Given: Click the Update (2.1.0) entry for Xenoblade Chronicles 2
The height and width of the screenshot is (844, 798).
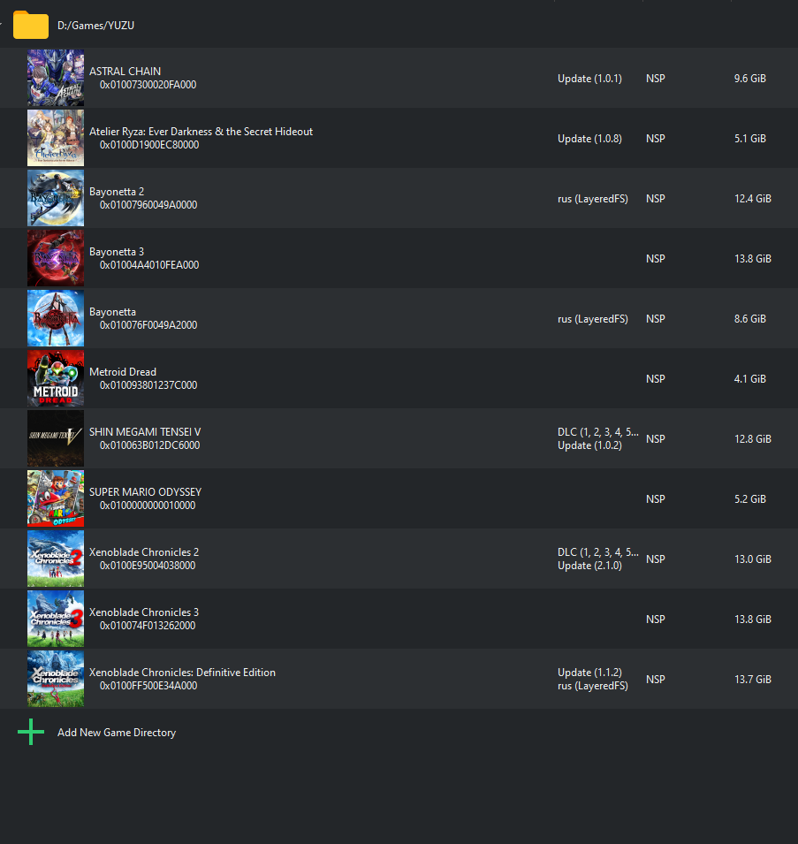Looking at the screenshot, I should point(589,566).
